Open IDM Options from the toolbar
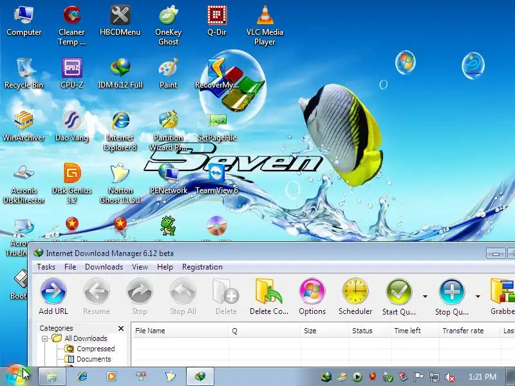This screenshot has width=515, height=386. coord(312,297)
